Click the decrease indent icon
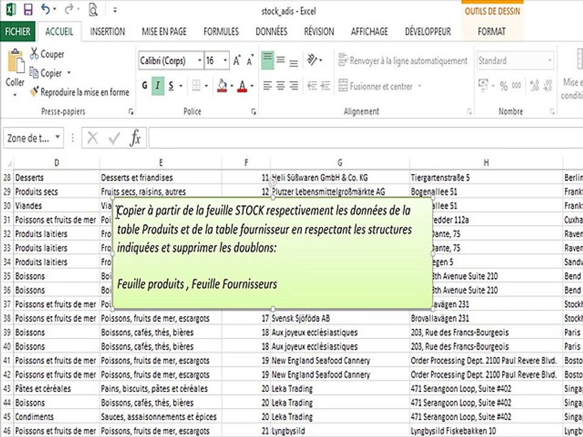583x437 pixels. point(312,86)
